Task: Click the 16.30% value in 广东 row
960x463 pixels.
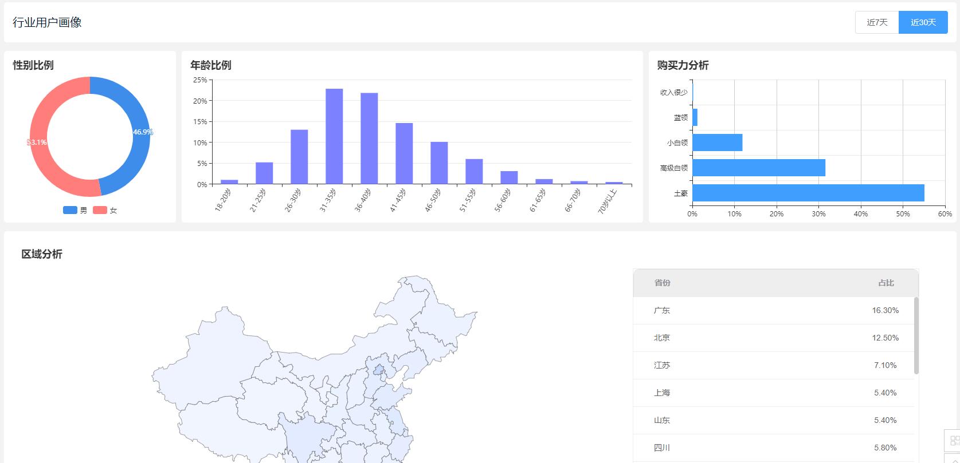Action: [885, 310]
